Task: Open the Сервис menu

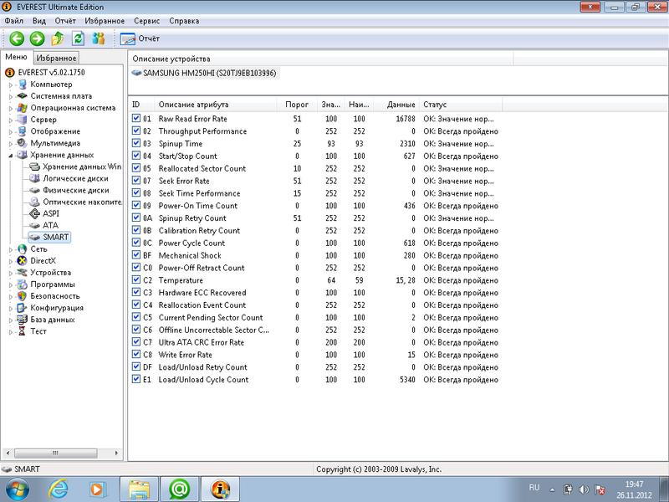Action: [147, 21]
